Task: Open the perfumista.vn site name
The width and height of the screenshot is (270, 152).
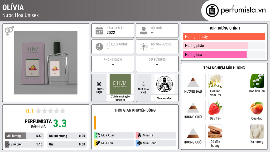Action: pos(243,10)
